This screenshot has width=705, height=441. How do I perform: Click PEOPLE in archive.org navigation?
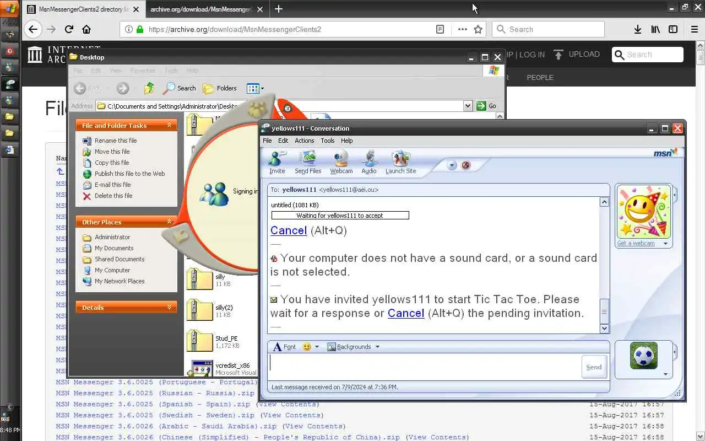[x=540, y=77]
